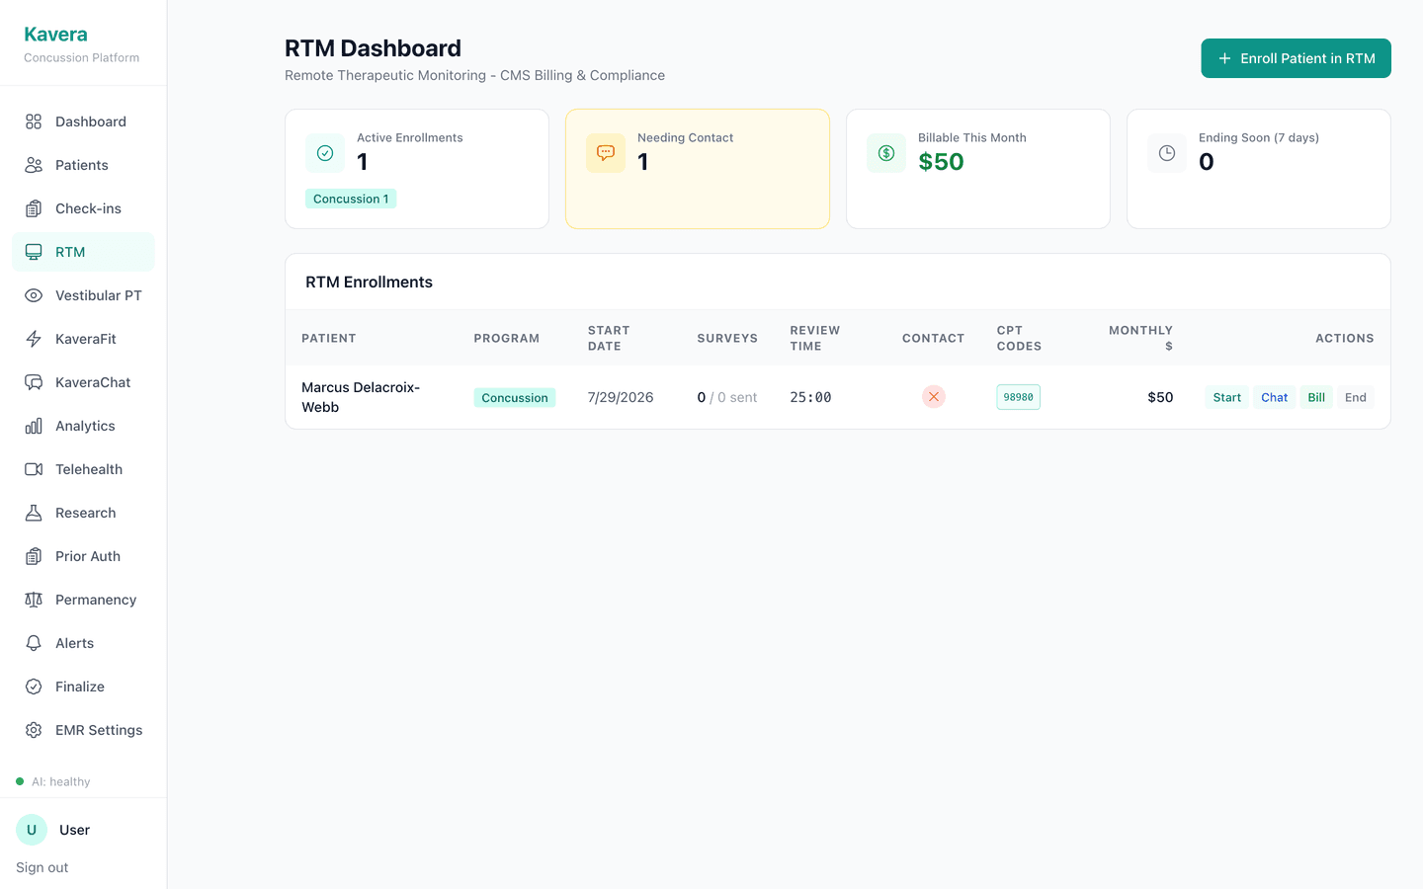Click the surveys value 0 / 0 sent
1423x889 pixels.
(727, 397)
